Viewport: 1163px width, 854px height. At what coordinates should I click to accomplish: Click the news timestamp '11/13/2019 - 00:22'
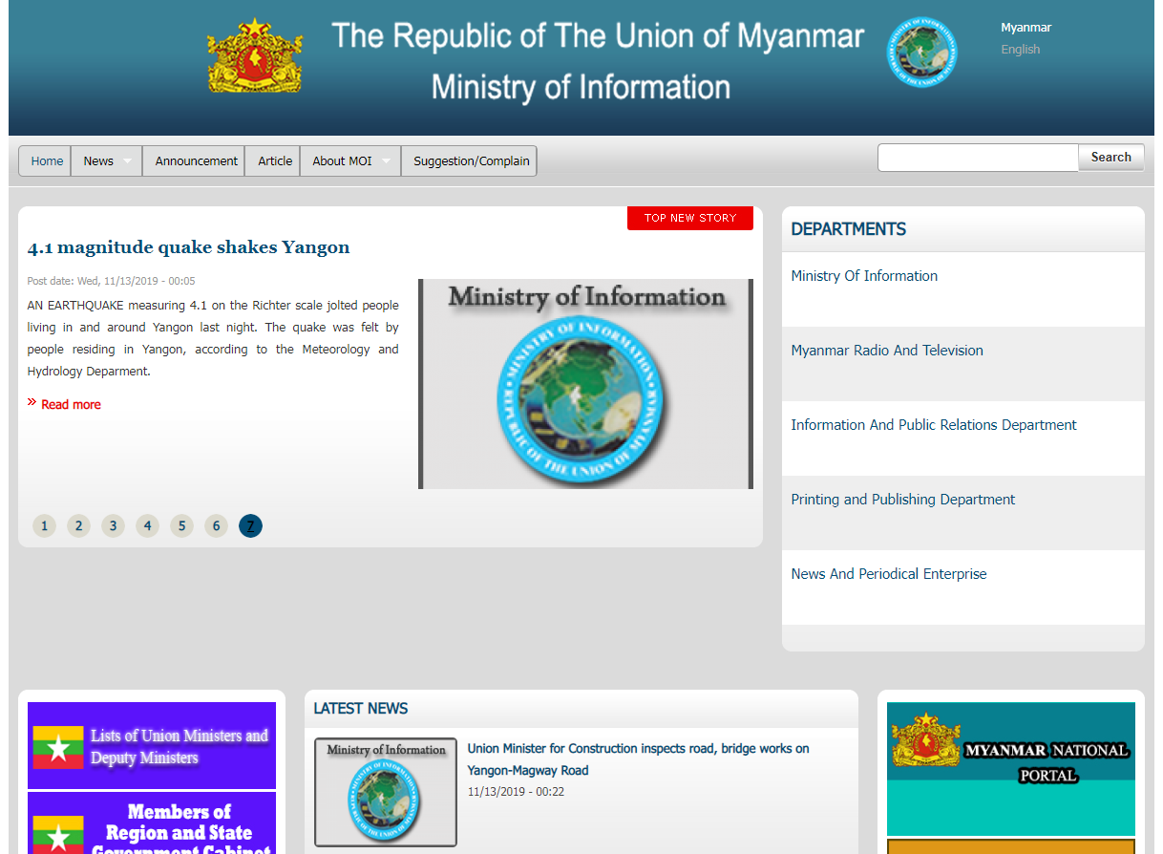[516, 792]
